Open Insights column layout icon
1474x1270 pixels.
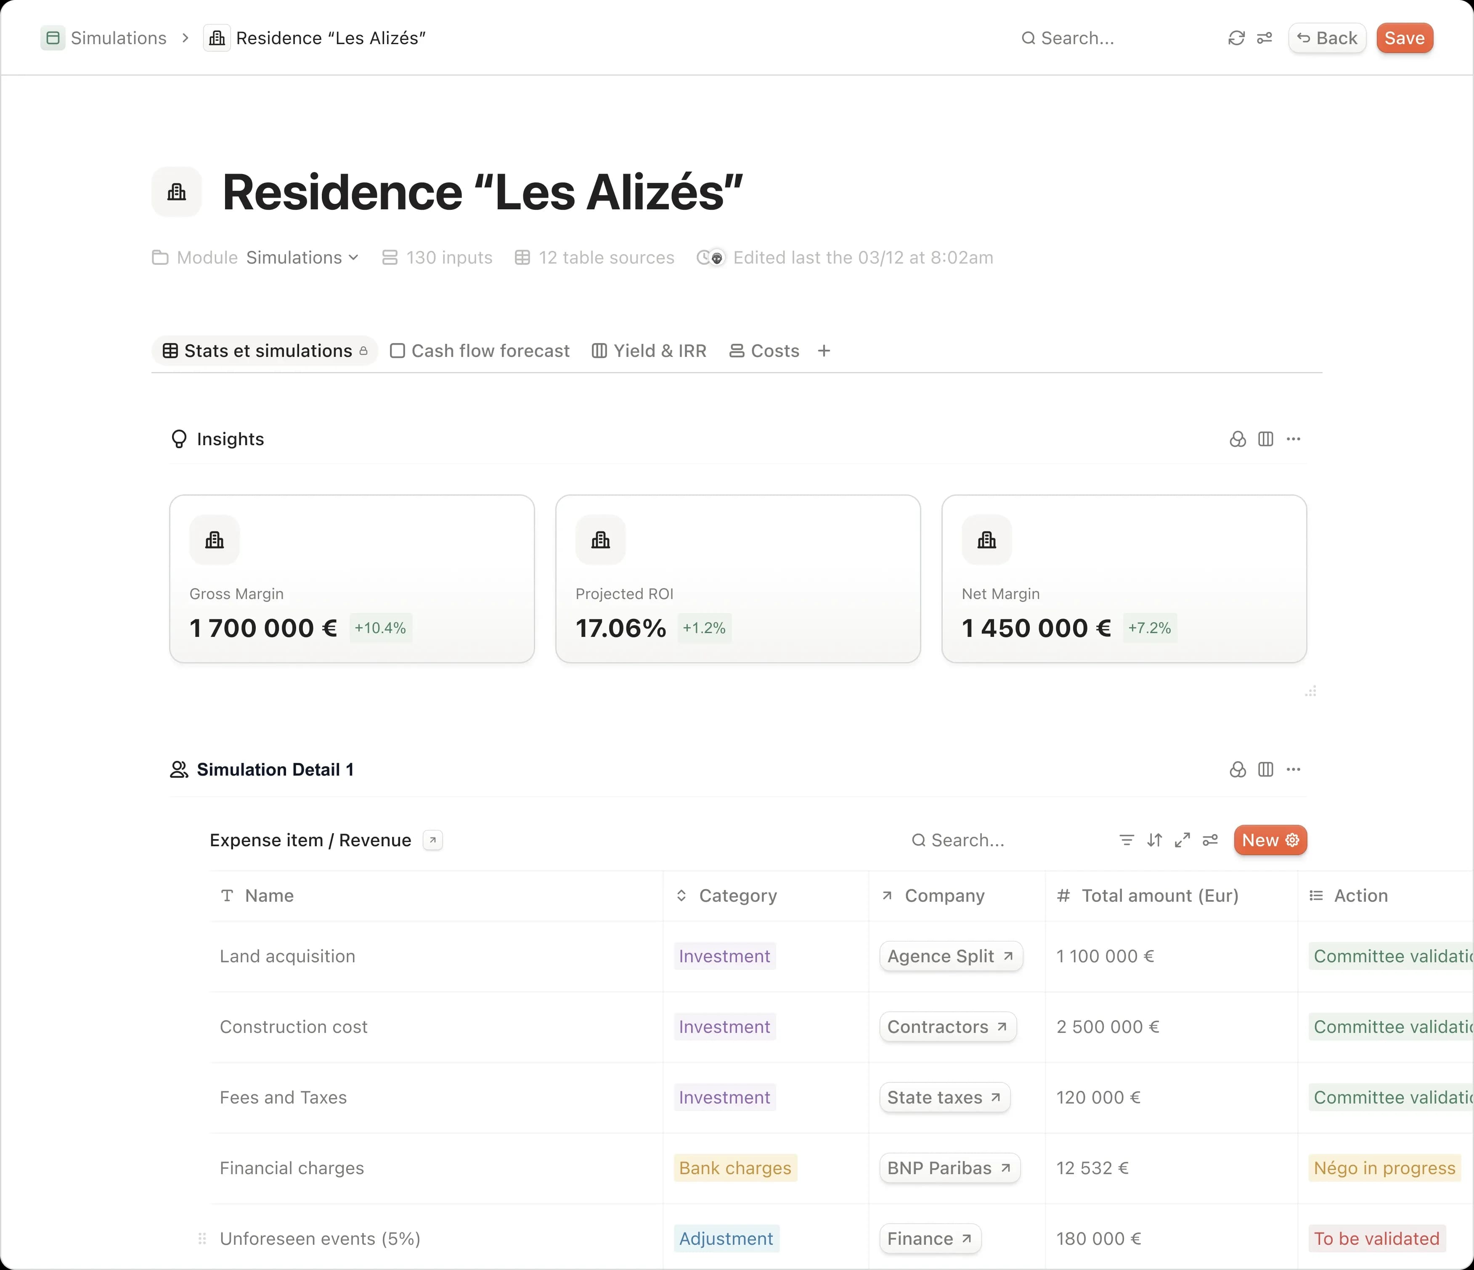point(1266,439)
